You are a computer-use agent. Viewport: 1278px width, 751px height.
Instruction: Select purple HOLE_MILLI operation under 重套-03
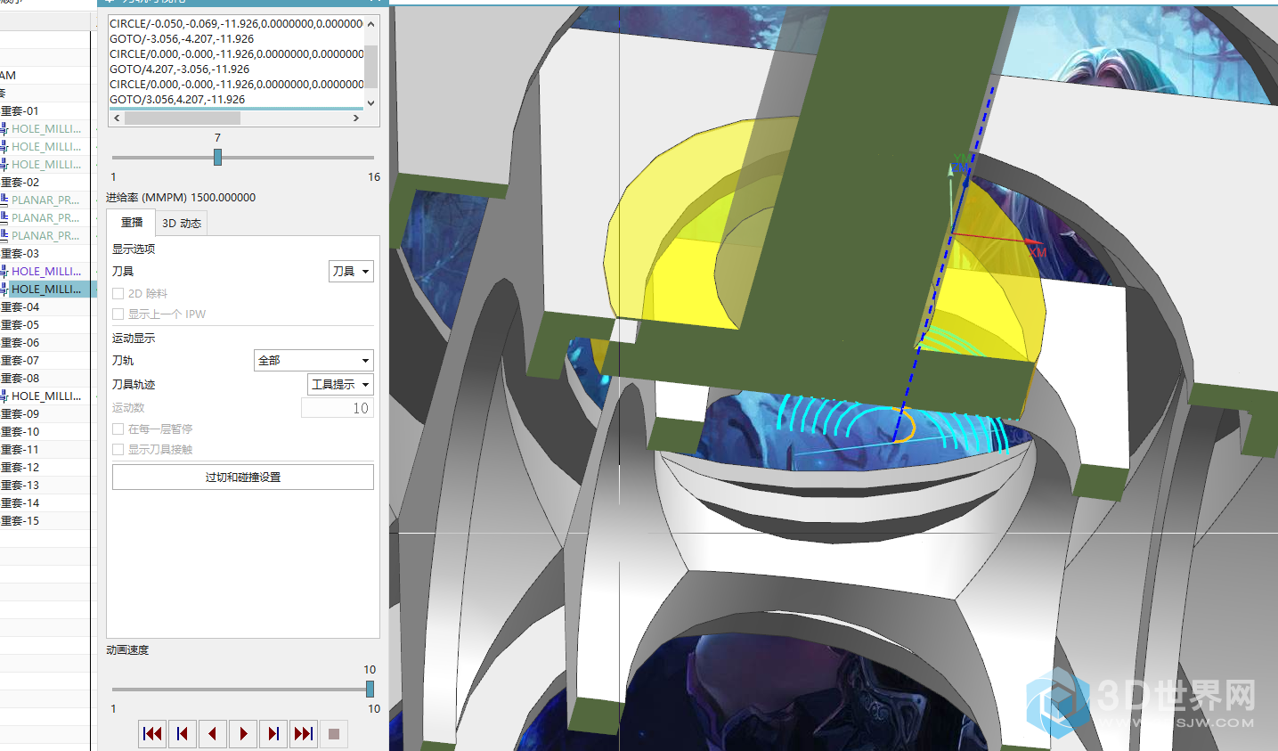click(x=46, y=271)
